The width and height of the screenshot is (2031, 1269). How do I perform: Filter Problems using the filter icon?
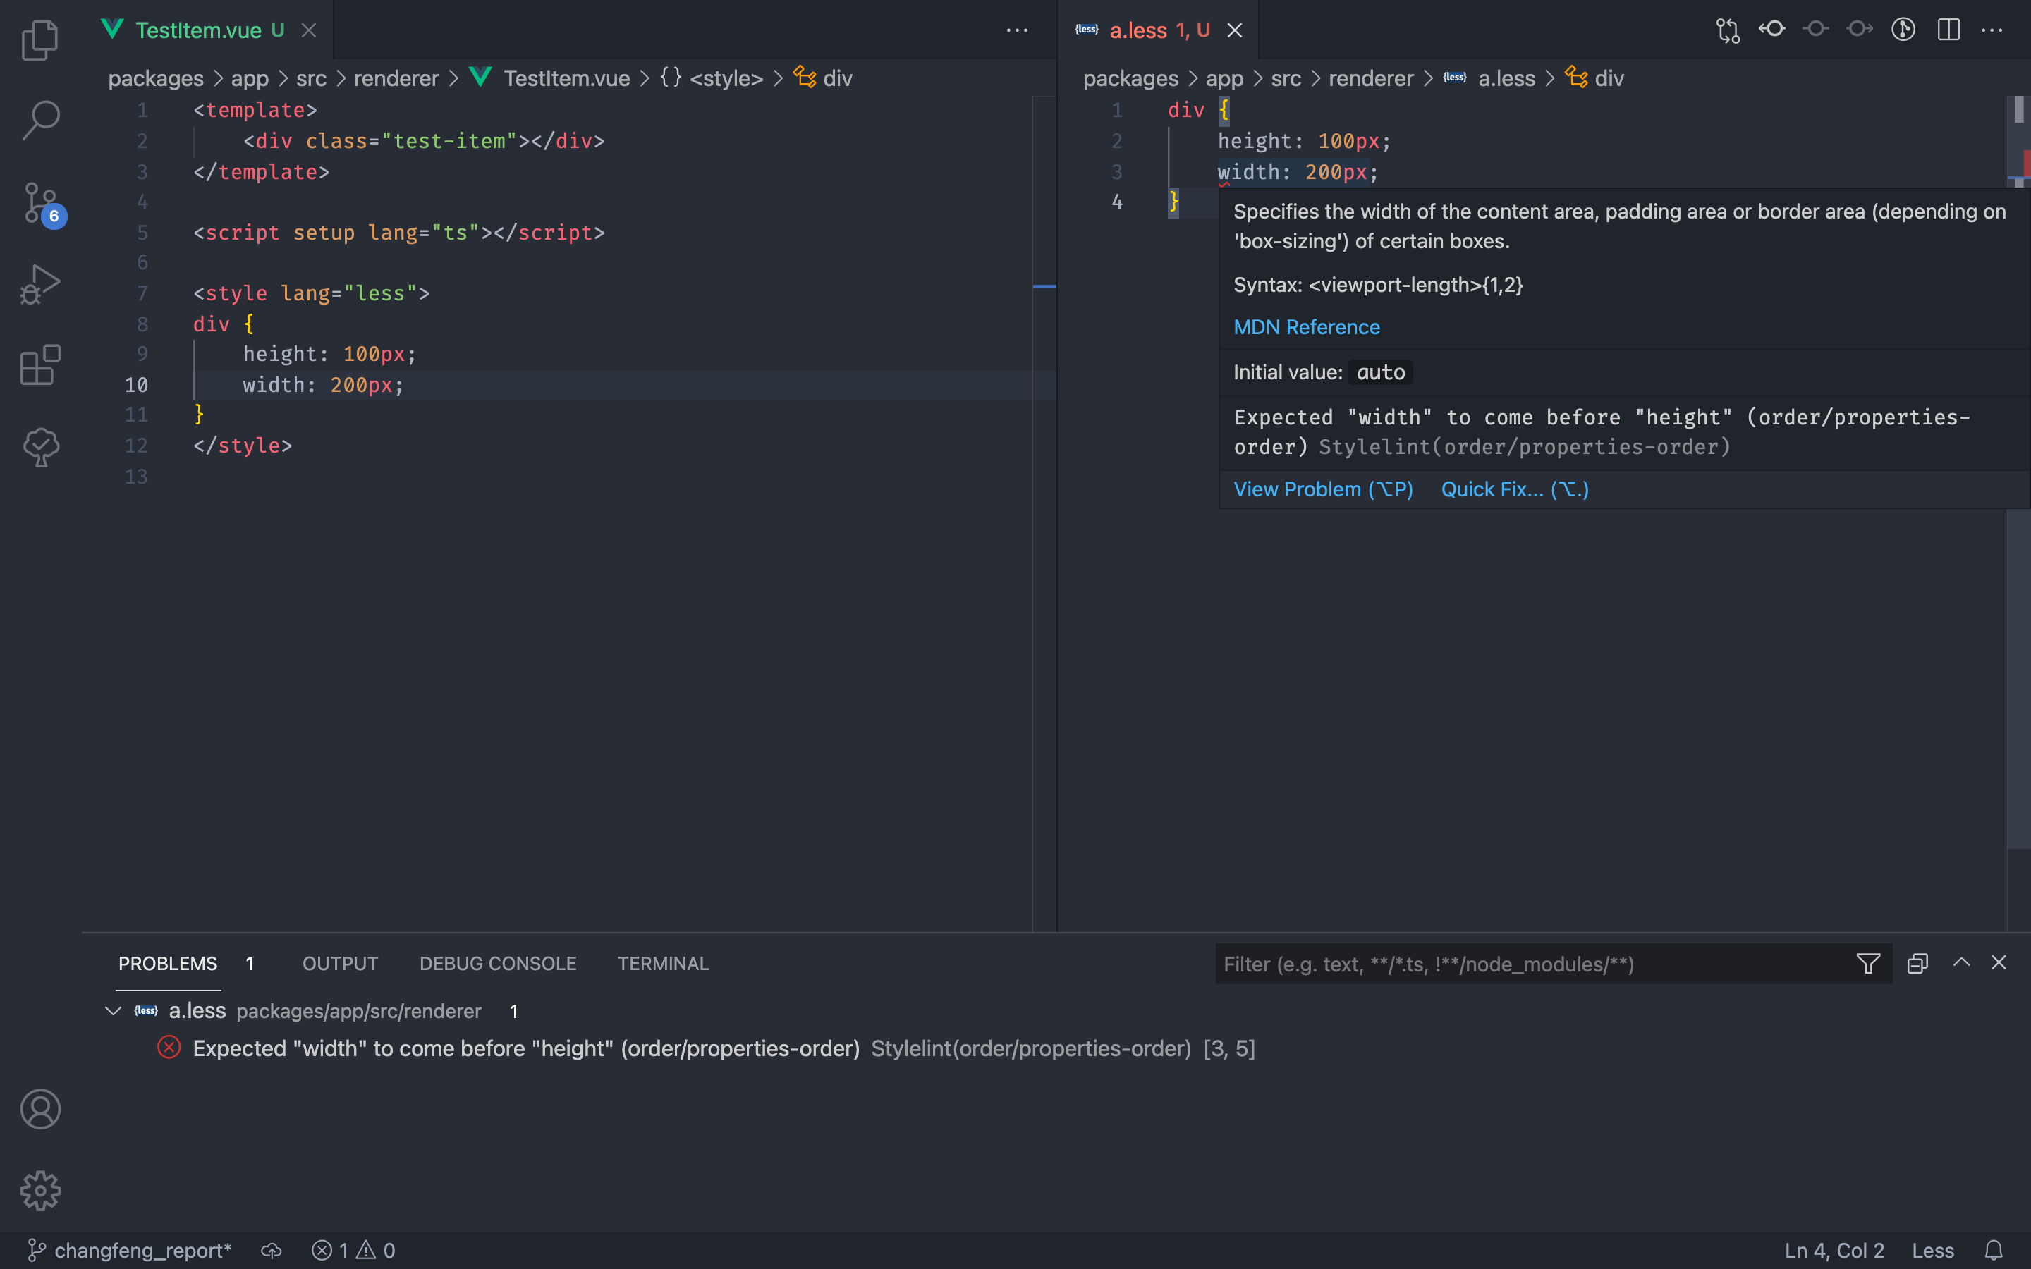pyautogui.click(x=1867, y=964)
